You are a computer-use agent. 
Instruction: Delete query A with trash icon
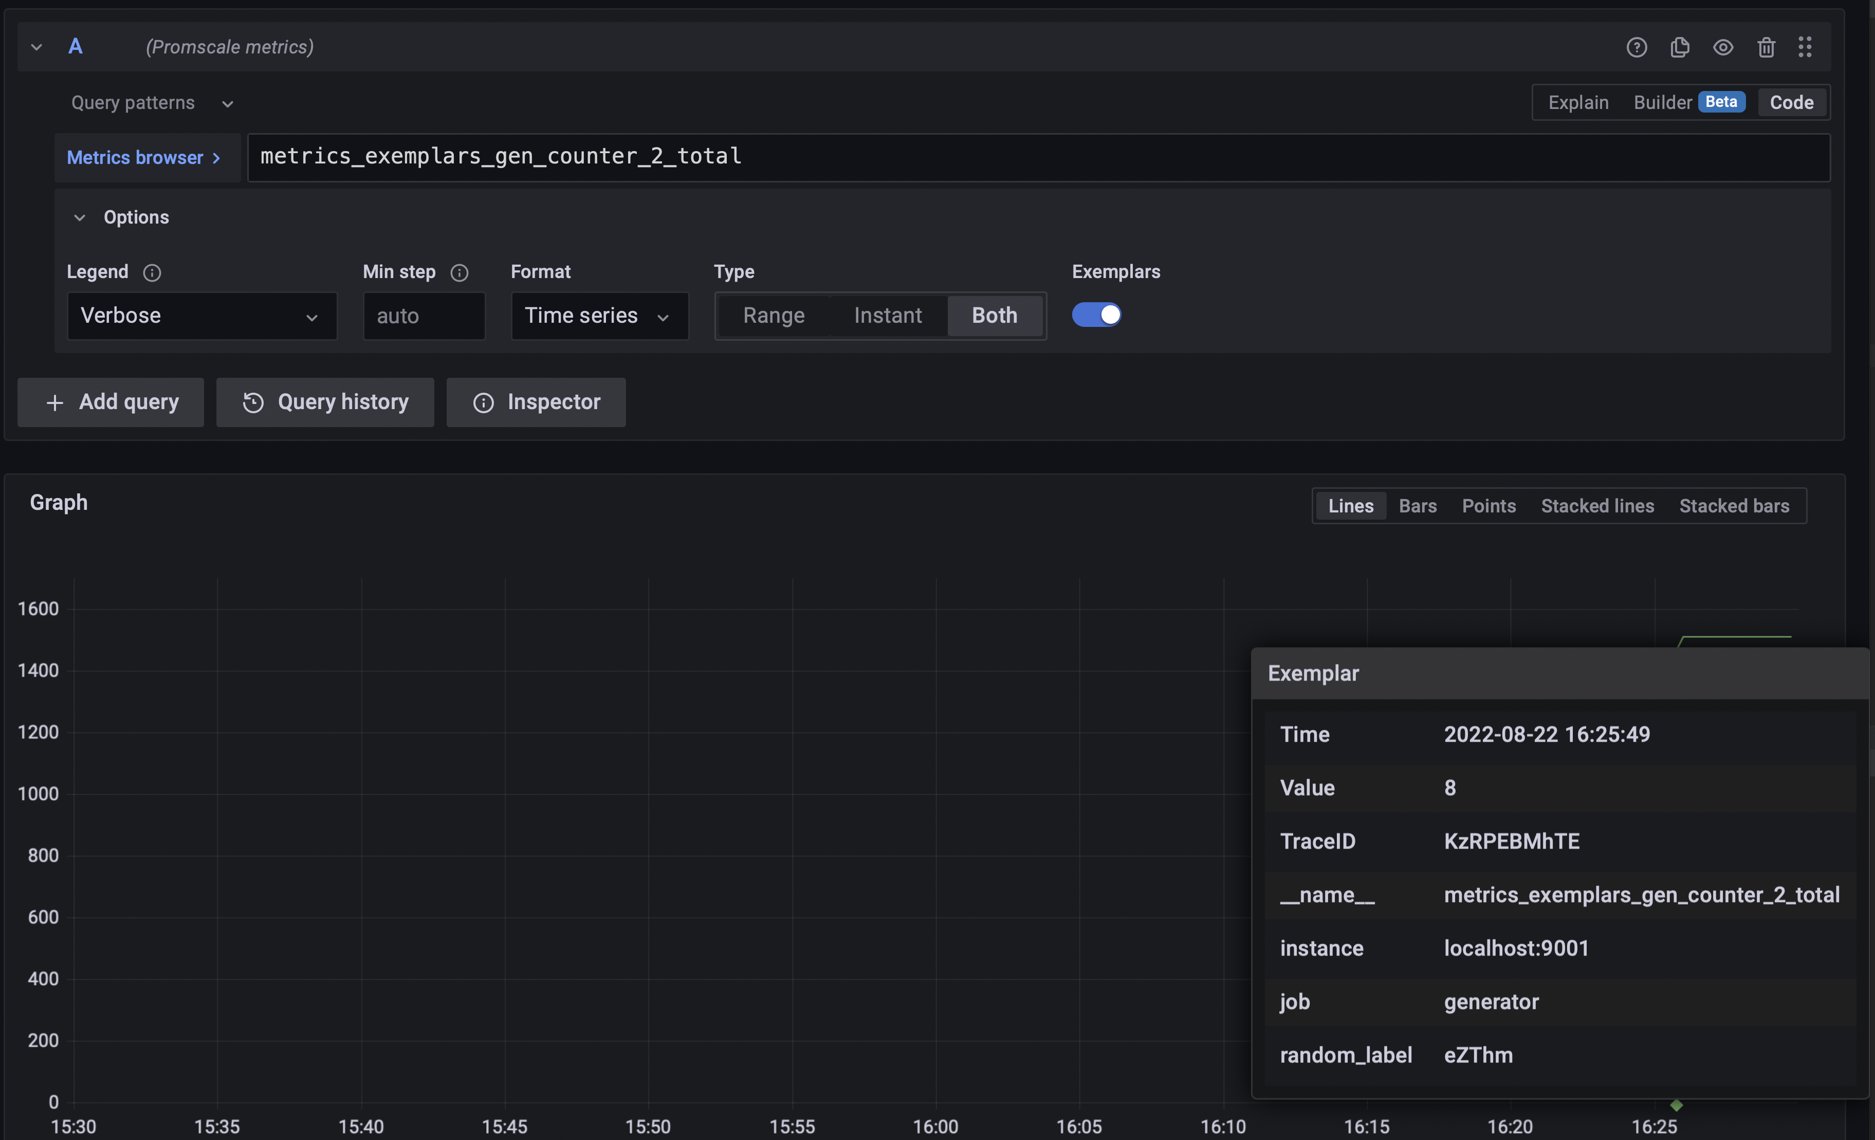[1766, 47]
